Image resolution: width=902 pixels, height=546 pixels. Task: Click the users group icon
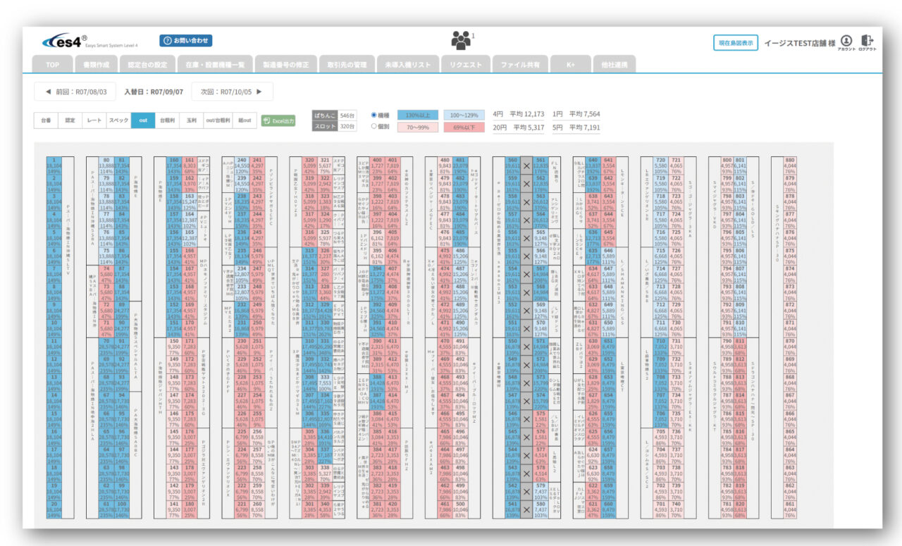461,42
